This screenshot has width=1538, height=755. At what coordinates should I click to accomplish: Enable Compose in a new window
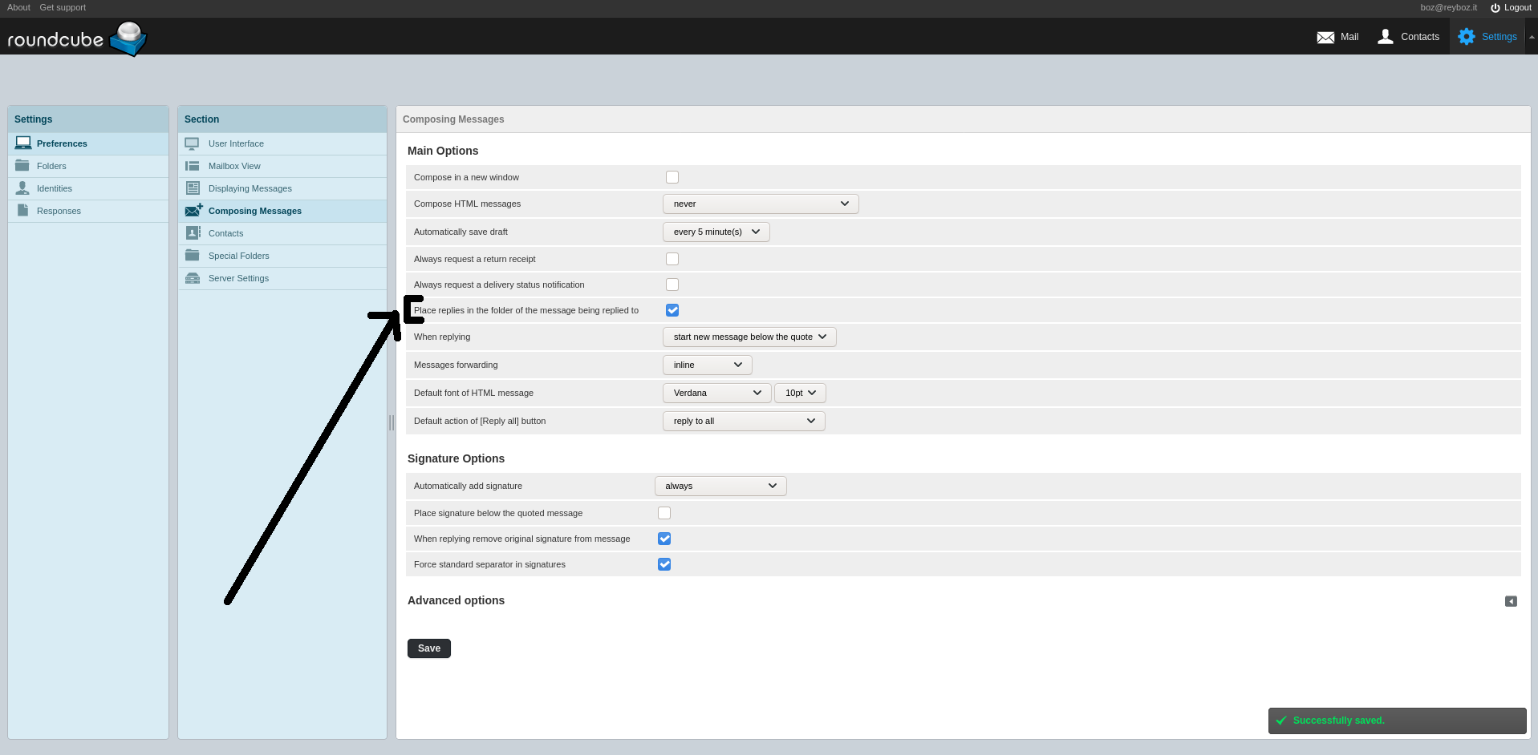click(672, 177)
